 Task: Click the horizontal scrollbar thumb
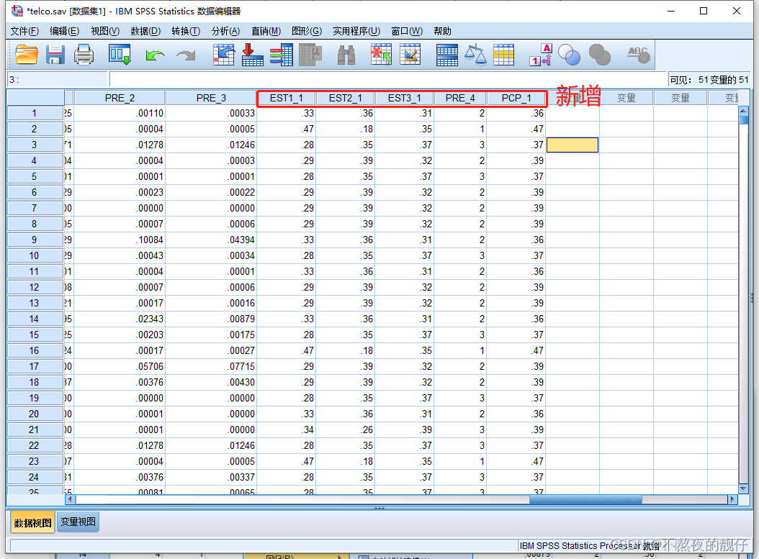(x=585, y=499)
